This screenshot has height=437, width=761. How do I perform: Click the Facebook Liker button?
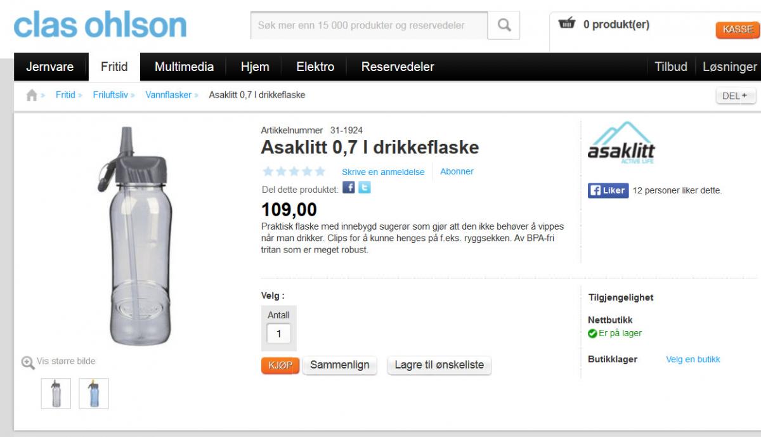coord(608,190)
